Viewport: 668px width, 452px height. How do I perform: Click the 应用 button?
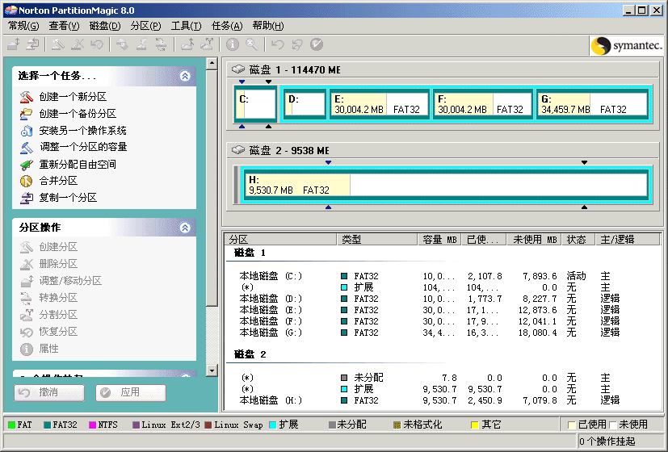point(130,392)
